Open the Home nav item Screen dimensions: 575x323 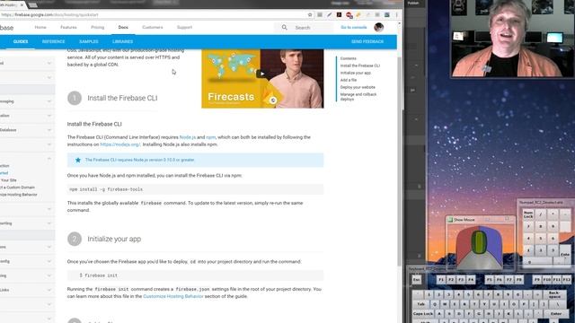tap(40, 28)
